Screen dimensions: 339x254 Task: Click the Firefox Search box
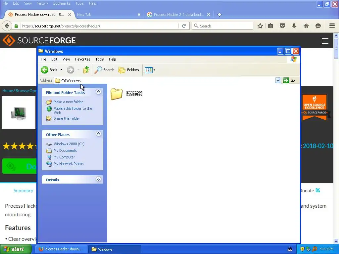(222, 26)
